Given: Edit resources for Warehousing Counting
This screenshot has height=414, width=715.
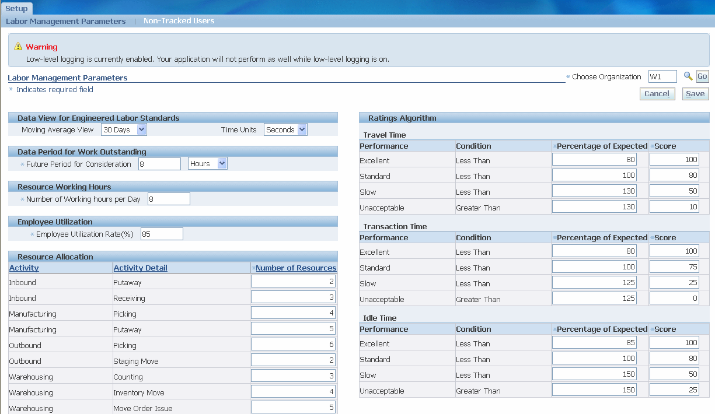Looking at the screenshot, I should pos(294,376).
